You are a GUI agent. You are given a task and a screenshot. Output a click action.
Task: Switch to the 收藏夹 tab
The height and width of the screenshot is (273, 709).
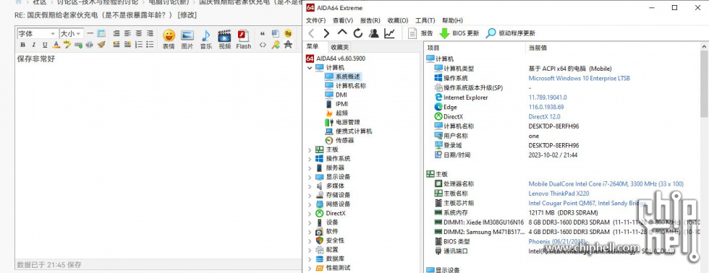click(339, 47)
